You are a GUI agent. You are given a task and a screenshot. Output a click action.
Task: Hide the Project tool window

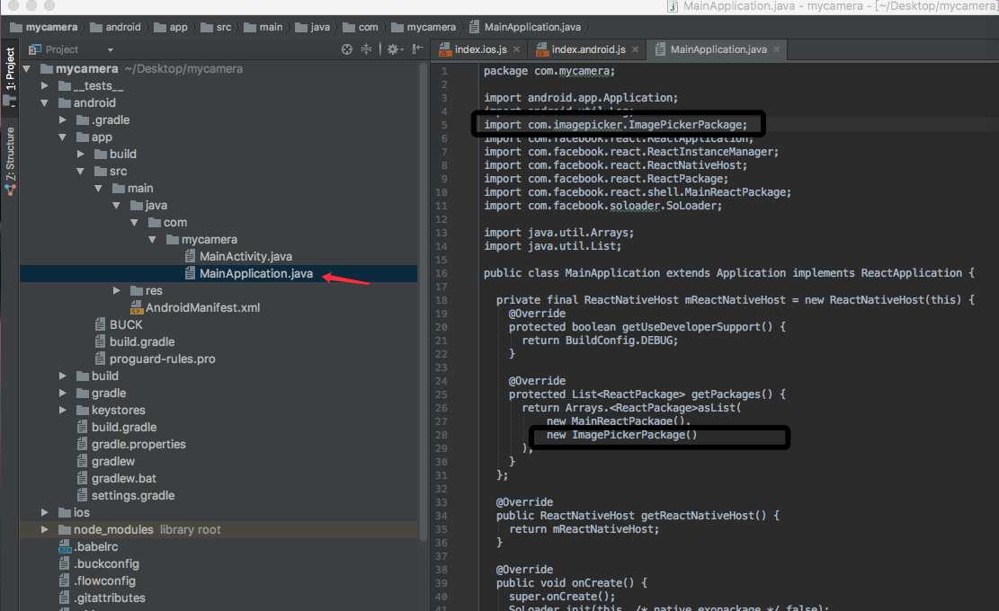[416, 49]
